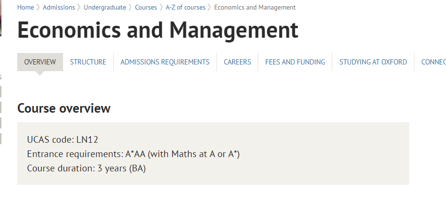Open the A-Z of courses breadcrumb
This screenshot has height=201, width=446.
(x=185, y=7)
